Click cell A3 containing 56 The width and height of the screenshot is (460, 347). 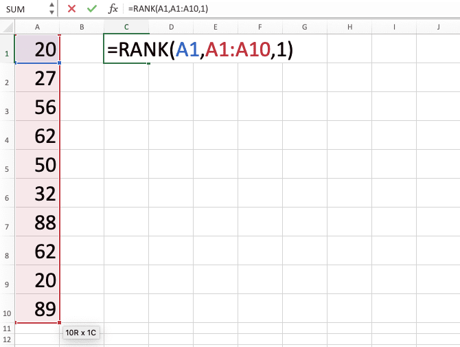click(37, 107)
